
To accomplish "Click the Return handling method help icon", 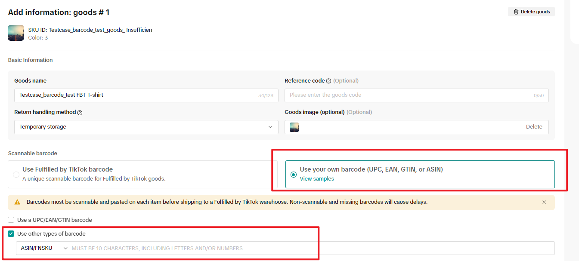I will click(80, 112).
